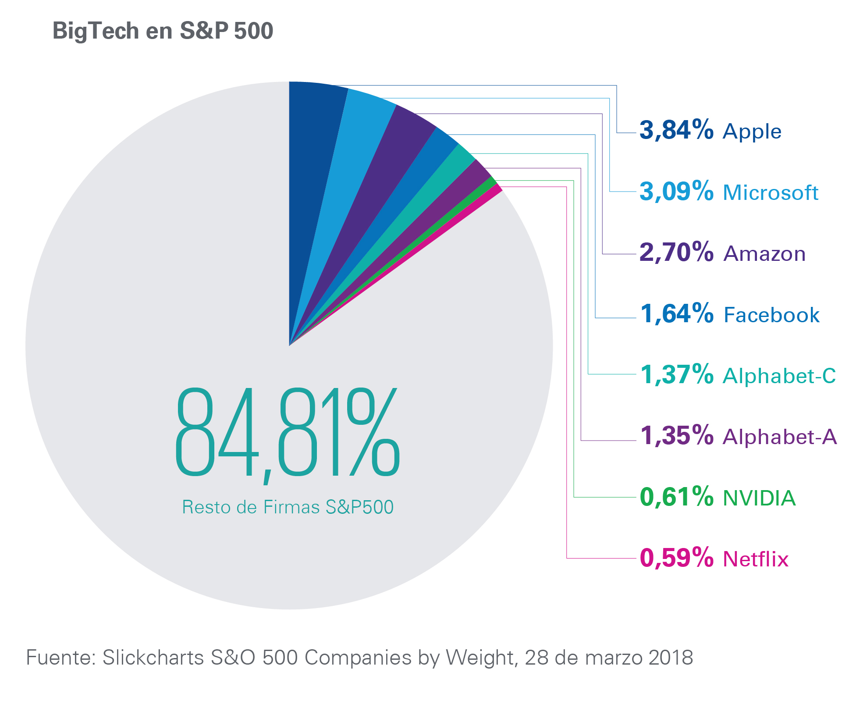This screenshot has height=701, width=842.
Task: Click the large 84,81% figure
Action: (x=288, y=434)
